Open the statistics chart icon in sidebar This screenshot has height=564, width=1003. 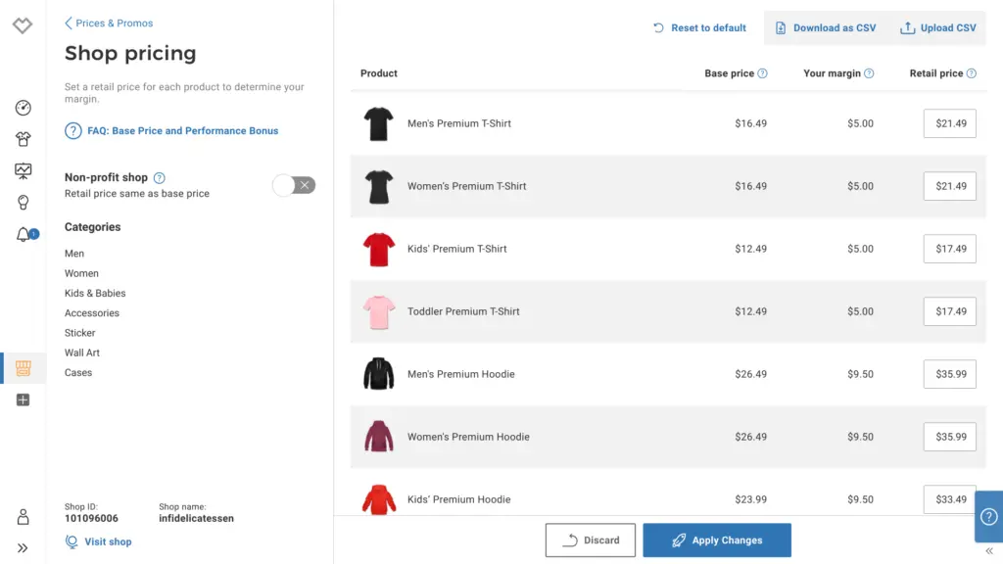[x=24, y=170]
